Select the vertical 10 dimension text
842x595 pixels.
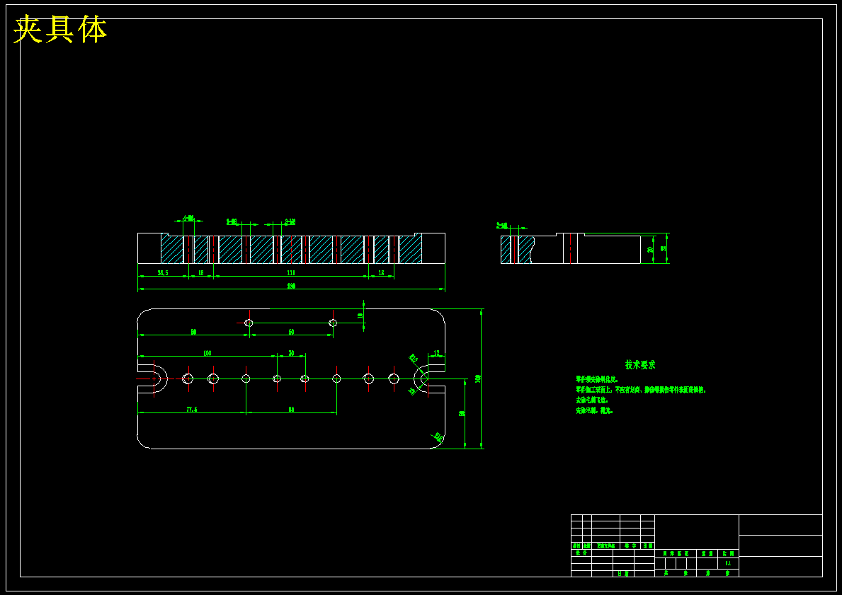[360, 316]
